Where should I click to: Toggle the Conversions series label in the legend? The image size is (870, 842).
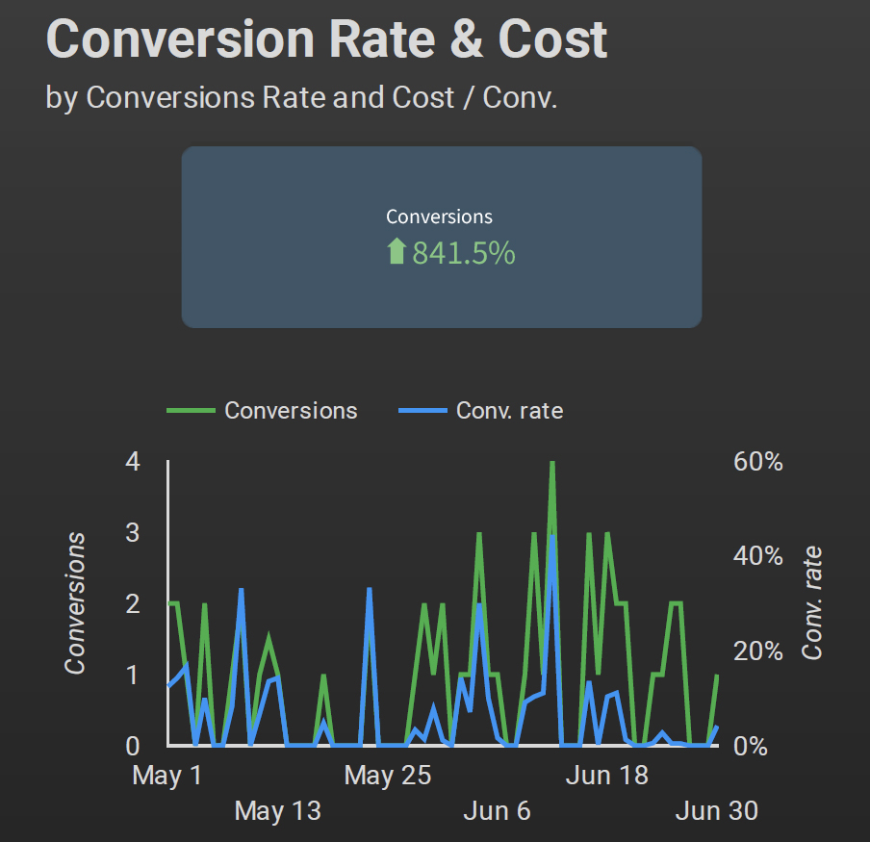[291, 411]
